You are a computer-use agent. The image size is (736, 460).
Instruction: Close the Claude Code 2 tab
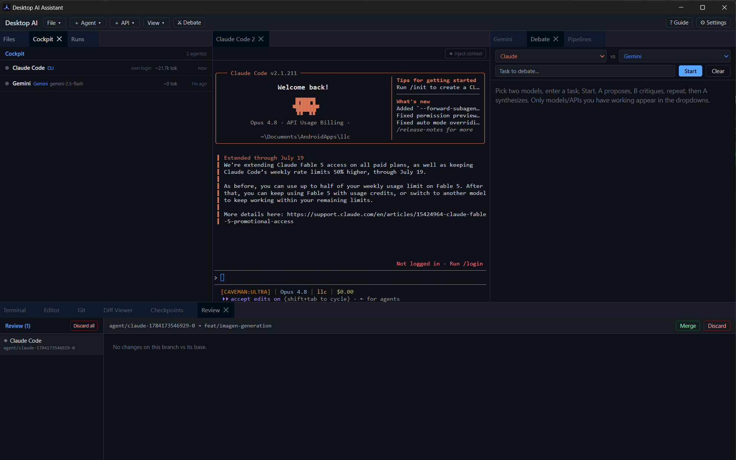tap(261, 39)
